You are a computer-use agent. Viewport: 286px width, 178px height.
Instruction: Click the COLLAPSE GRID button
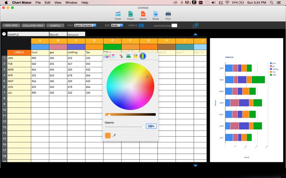33,25
